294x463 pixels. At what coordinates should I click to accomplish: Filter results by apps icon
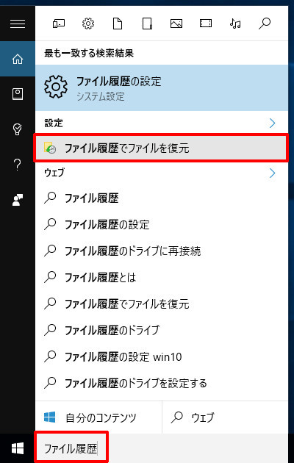click(59, 24)
